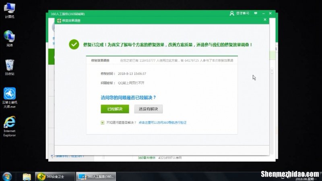Open the Windows Start button
322x181 pixels.
[7, 177]
